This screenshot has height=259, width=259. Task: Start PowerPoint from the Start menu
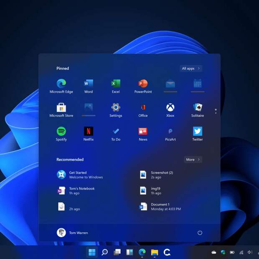click(x=143, y=86)
